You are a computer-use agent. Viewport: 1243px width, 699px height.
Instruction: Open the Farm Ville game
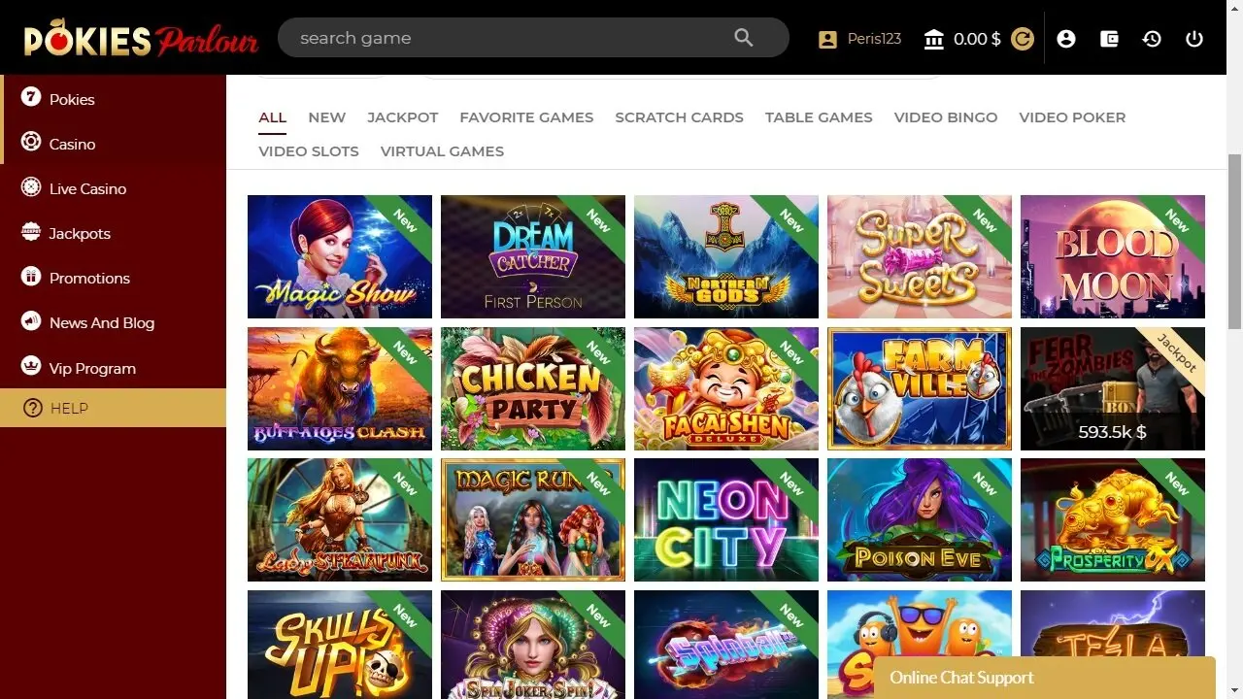920,388
